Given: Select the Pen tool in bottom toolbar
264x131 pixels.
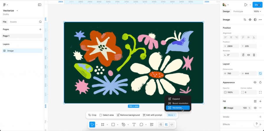Looking at the screenshot, I should (x=124, y=125).
